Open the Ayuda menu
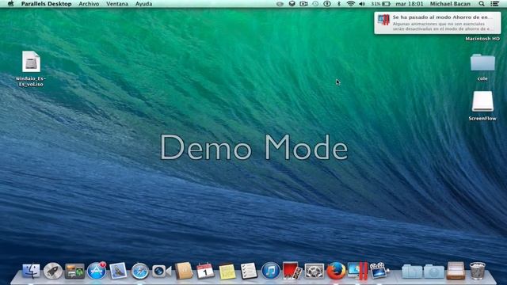This screenshot has height=285, width=507. 143,4
